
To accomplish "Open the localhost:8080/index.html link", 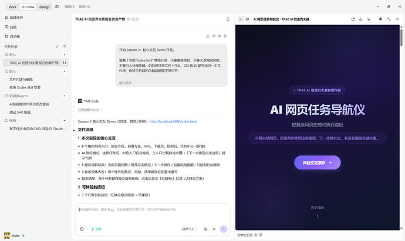I will (x=173, y=121).
